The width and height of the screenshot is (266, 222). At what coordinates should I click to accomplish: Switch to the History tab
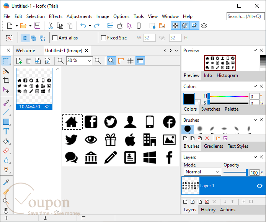point(208,210)
